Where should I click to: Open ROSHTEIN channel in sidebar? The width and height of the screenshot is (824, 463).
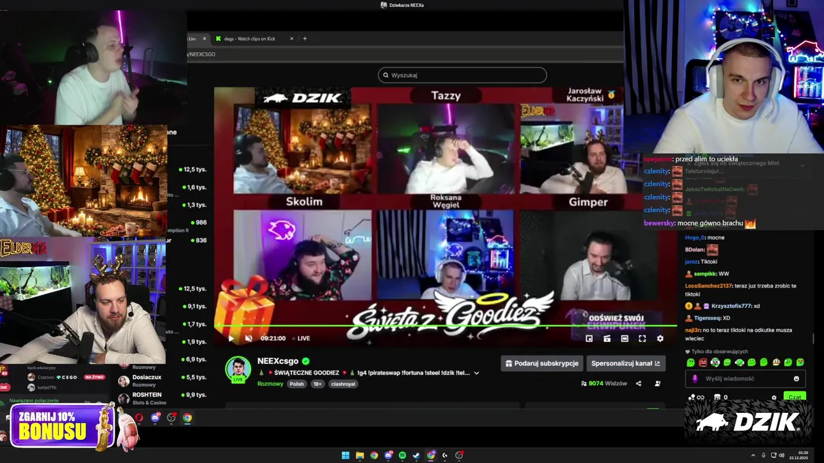click(147, 395)
